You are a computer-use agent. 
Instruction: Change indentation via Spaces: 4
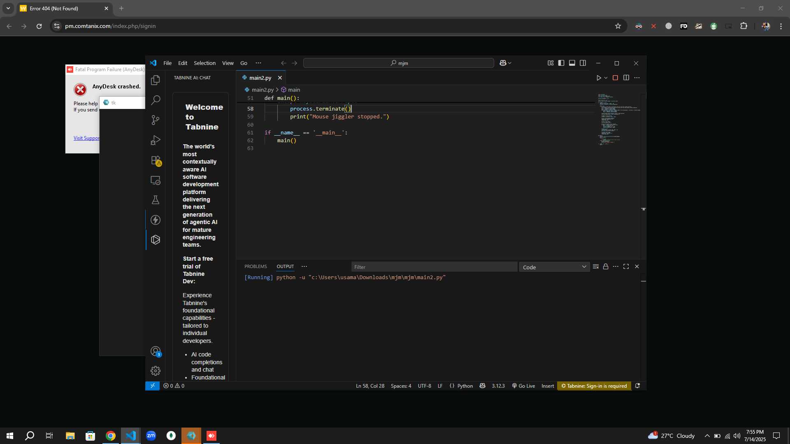point(401,386)
